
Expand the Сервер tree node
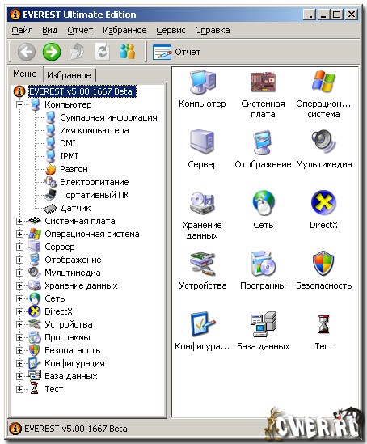19,247
